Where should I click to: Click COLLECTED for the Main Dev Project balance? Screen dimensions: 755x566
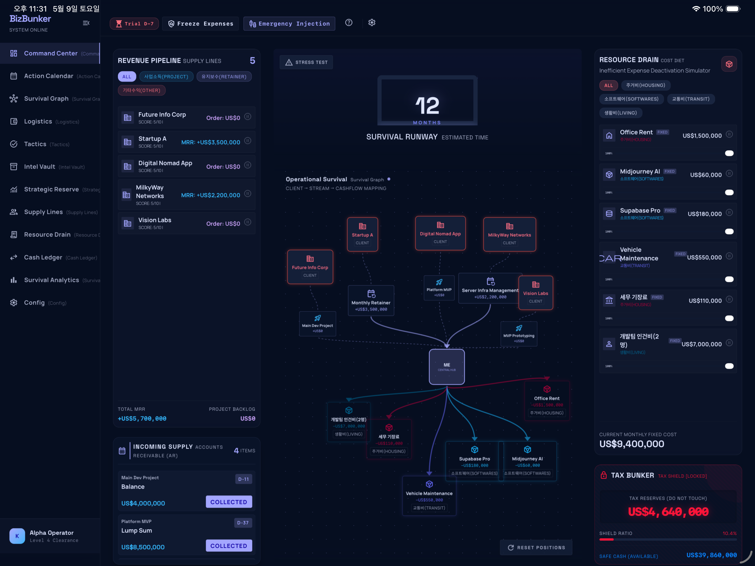click(229, 502)
